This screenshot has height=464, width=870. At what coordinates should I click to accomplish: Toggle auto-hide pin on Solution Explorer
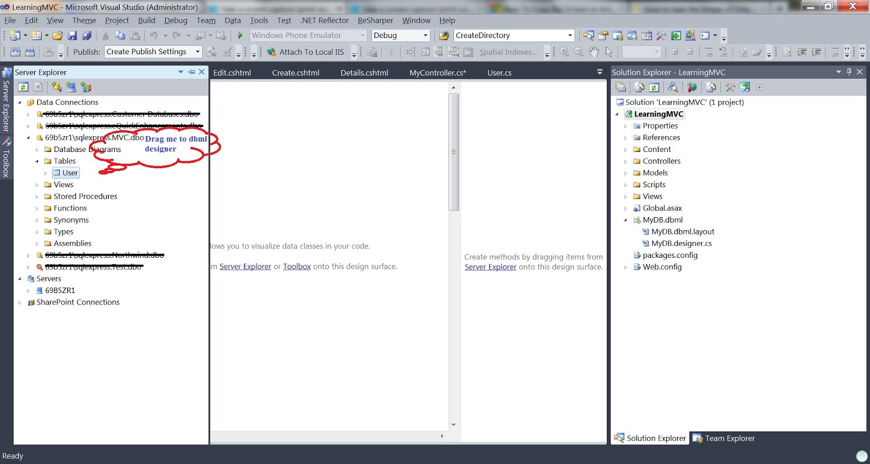[849, 72]
